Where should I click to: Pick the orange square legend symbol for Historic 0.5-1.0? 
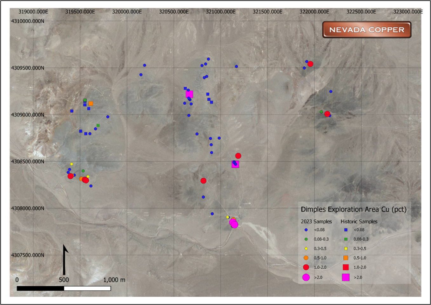(x=346, y=258)
